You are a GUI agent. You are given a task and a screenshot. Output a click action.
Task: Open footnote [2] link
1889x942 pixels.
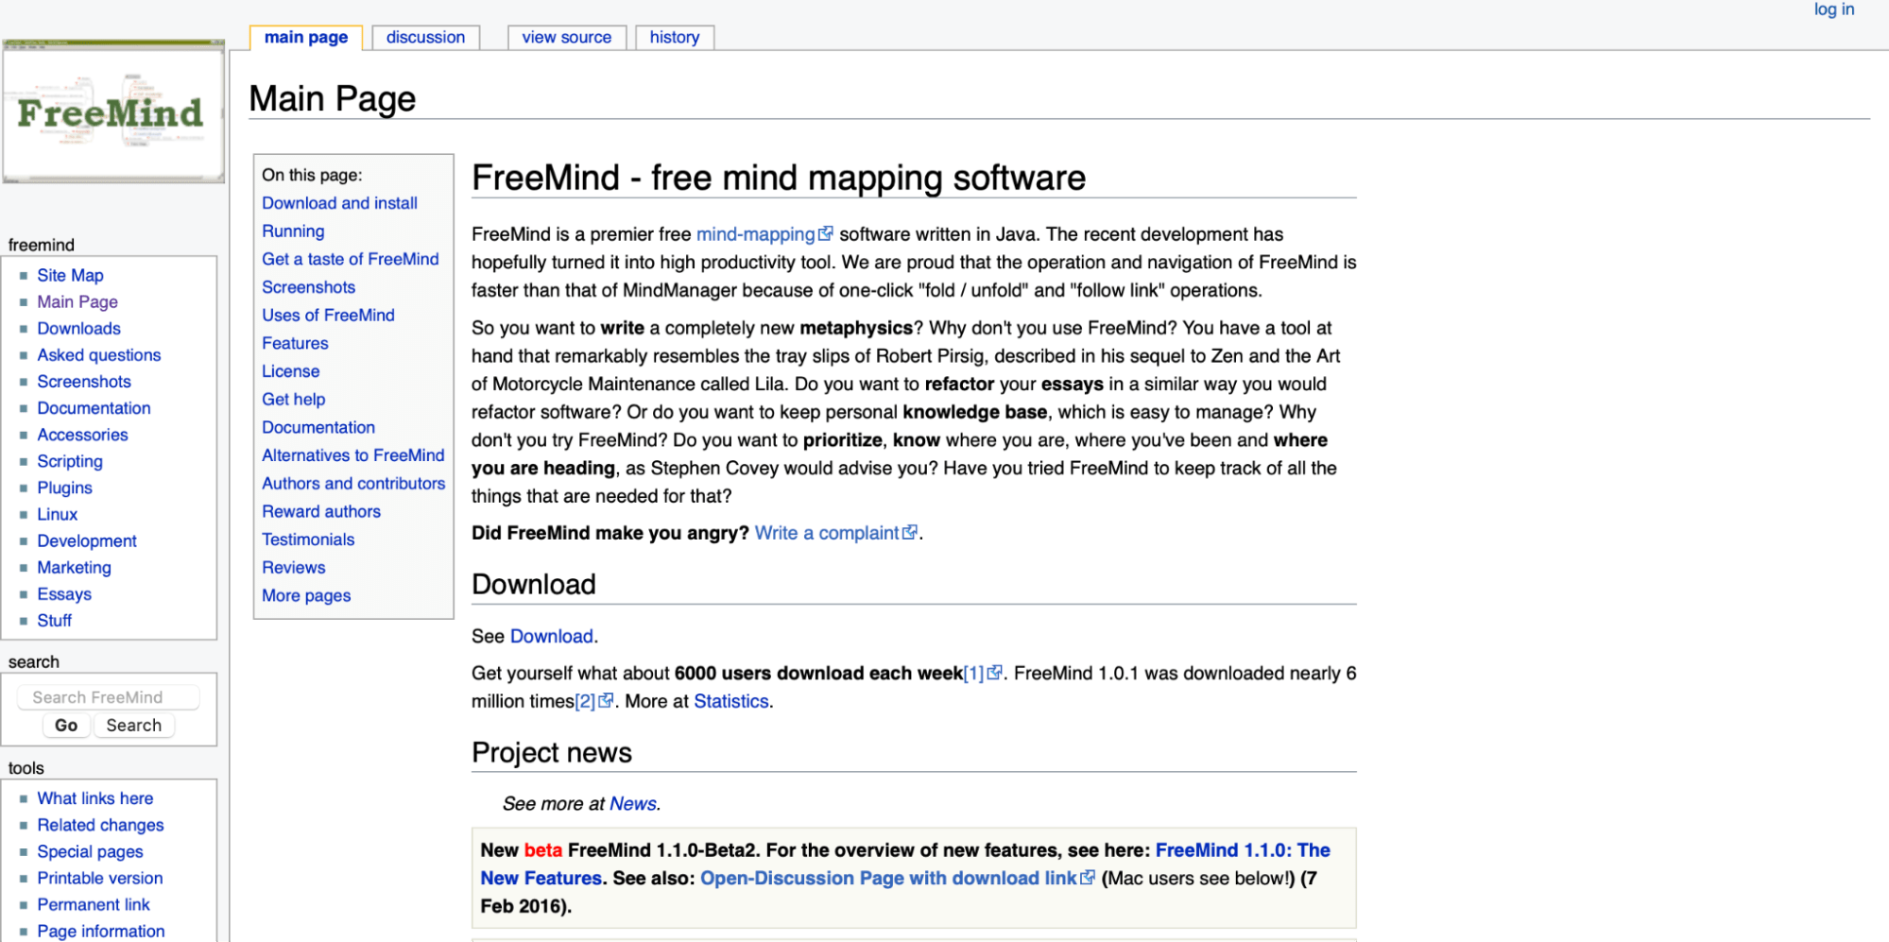585,702
